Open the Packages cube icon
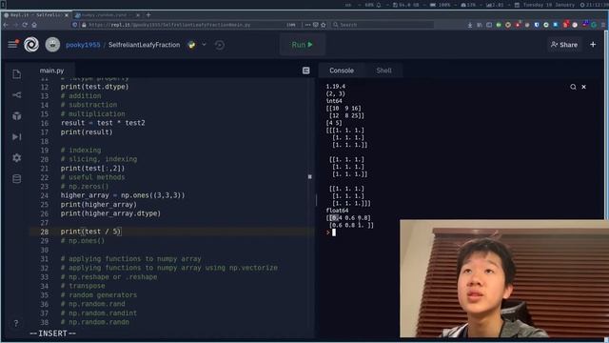This screenshot has width=609, height=343. pos(17,116)
